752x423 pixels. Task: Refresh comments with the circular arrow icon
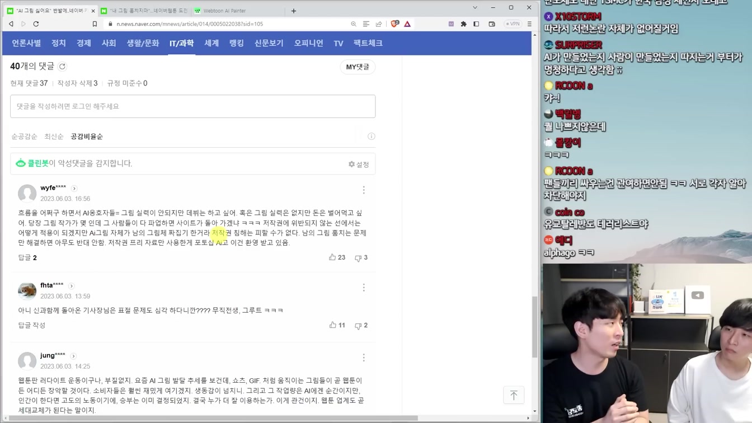[63, 67]
